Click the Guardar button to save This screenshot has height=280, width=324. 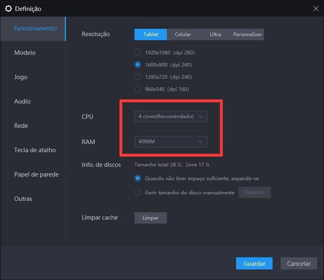click(x=254, y=263)
